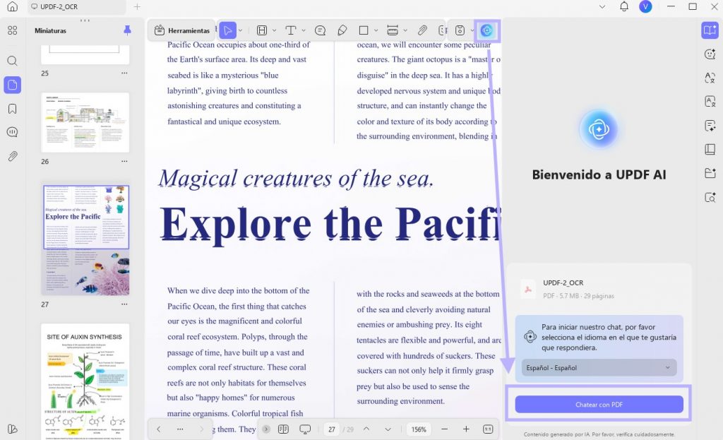Viewport: 723px width, 440px height.
Task: Select the UPDF-2_OCR document tab
Action: coord(76,7)
